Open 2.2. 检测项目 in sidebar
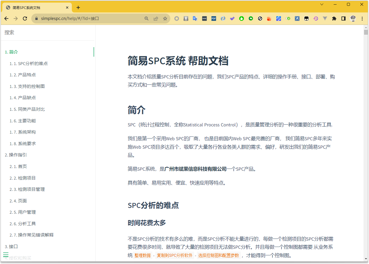The image size is (369, 264). [x=23, y=178]
